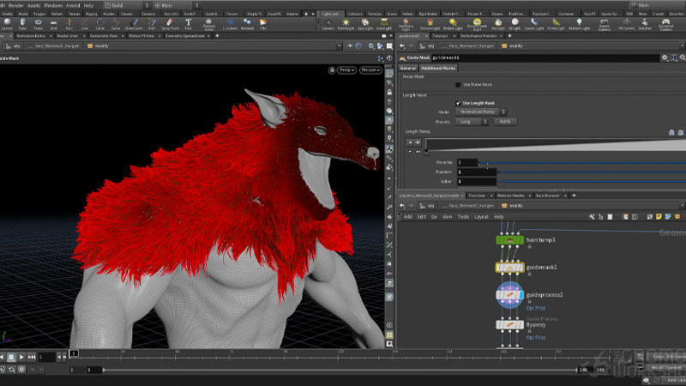Screen dimensions: 686x386
Task: Add a Point Light from shelf
Action: pyautogui.click(x=346, y=24)
